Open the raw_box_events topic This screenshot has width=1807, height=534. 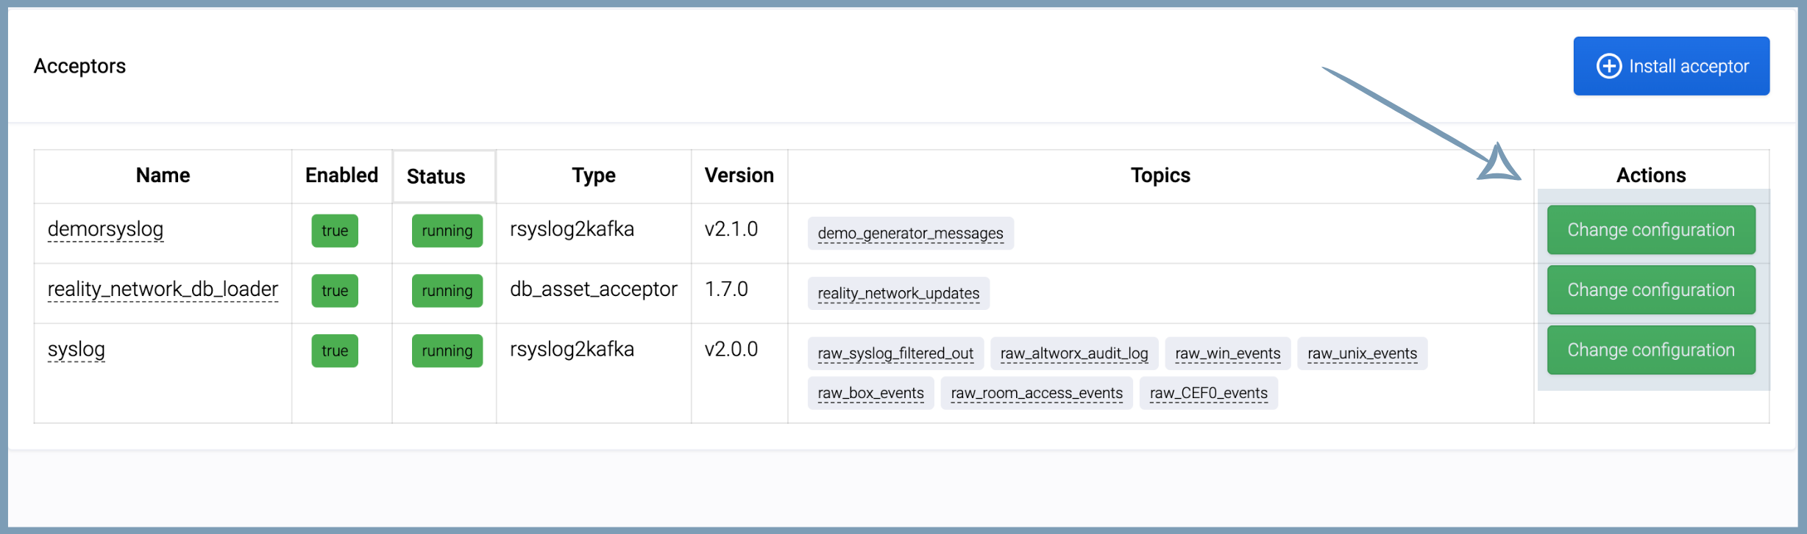[870, 394]
